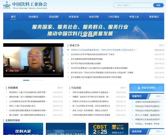This screenshot has width=166, height=135.
Task: Open the 不忘初心，牢记使命 party column link
Action: pos(148,124)
